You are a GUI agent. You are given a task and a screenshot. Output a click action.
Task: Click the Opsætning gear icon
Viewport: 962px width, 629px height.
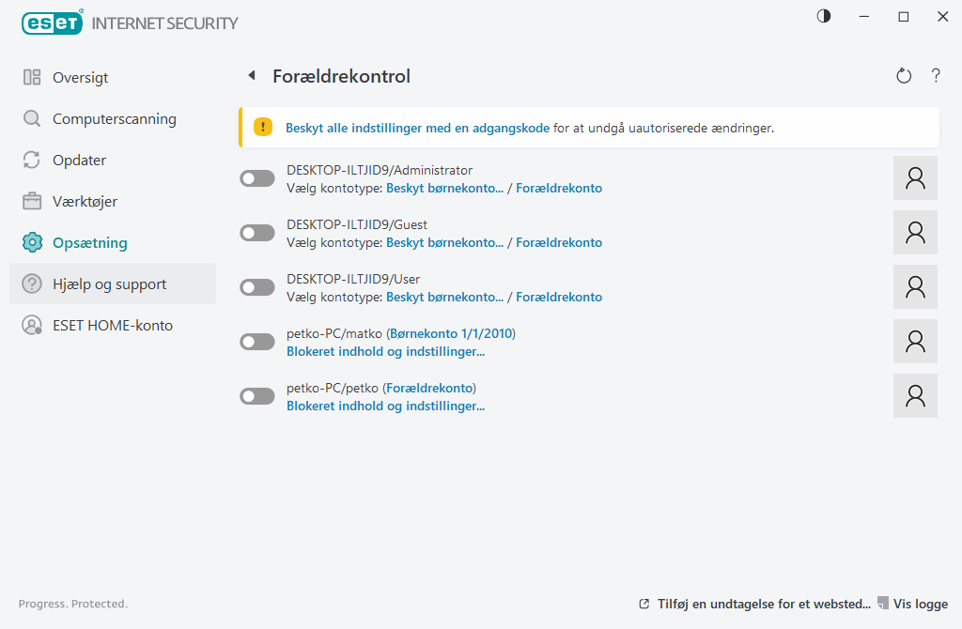pos(31,242)
